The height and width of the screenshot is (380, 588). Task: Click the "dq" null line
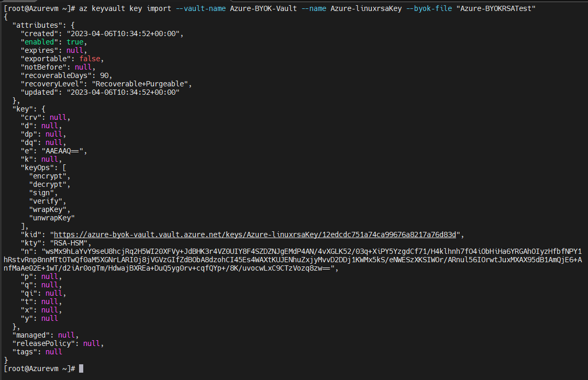[43, 142]
